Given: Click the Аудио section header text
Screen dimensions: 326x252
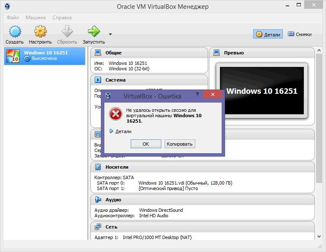Looking at the screenshot, I should [113, 200].
